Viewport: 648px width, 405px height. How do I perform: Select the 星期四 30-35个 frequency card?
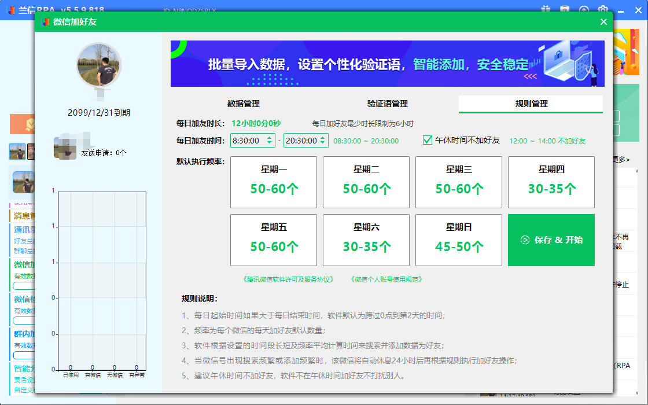pos(551,182)
